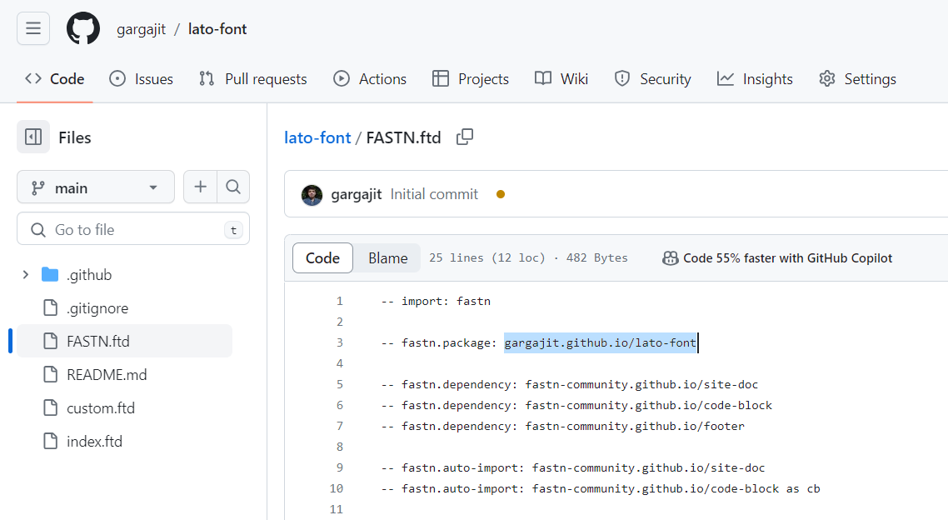Open the Initial commit message link
Viewport: 948px width, 520px height.
pos(434,194)
